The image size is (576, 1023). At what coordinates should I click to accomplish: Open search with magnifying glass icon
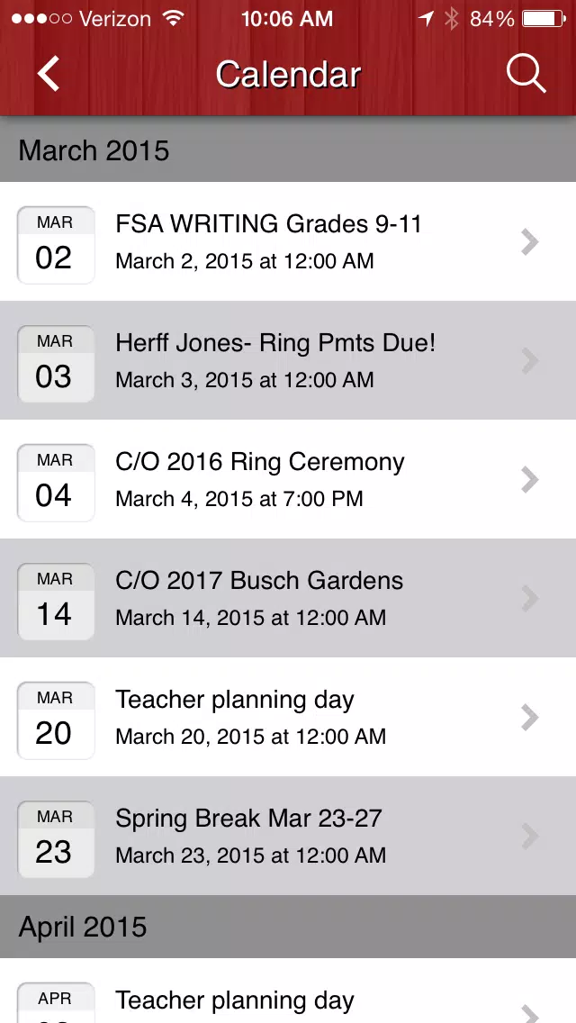[x=526, y=75]
